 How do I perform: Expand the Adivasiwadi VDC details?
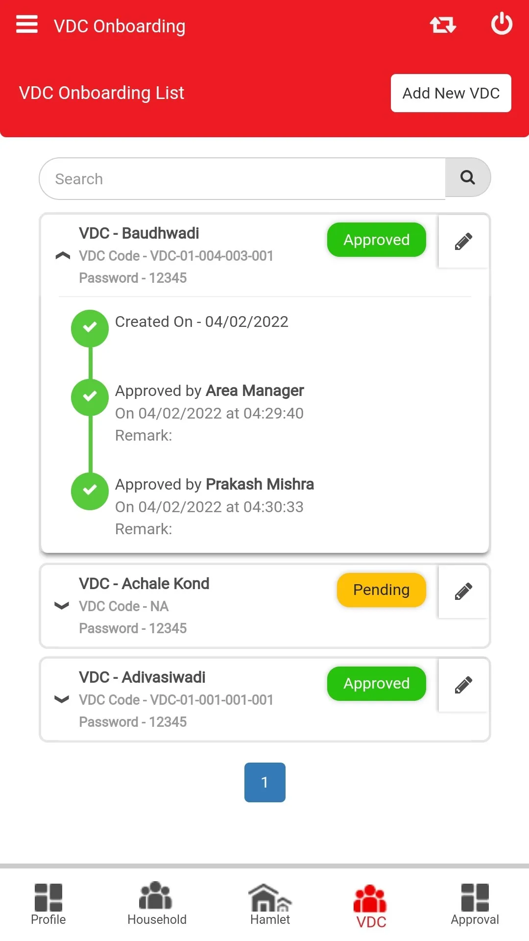point(62,699)
